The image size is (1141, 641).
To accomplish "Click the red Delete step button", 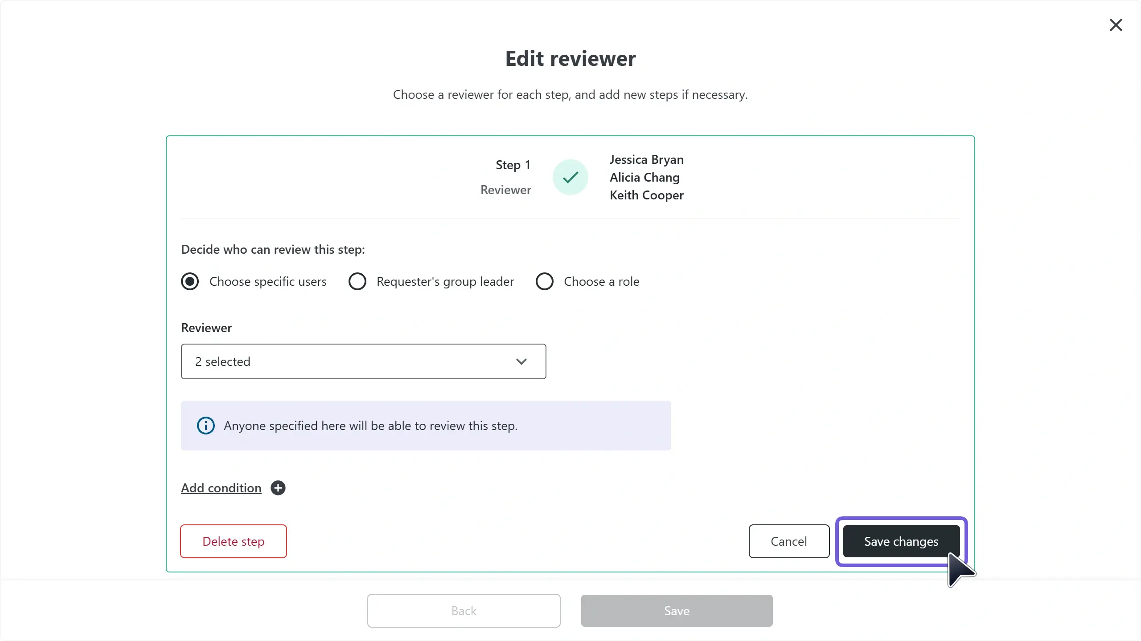I will click(233, 541).
